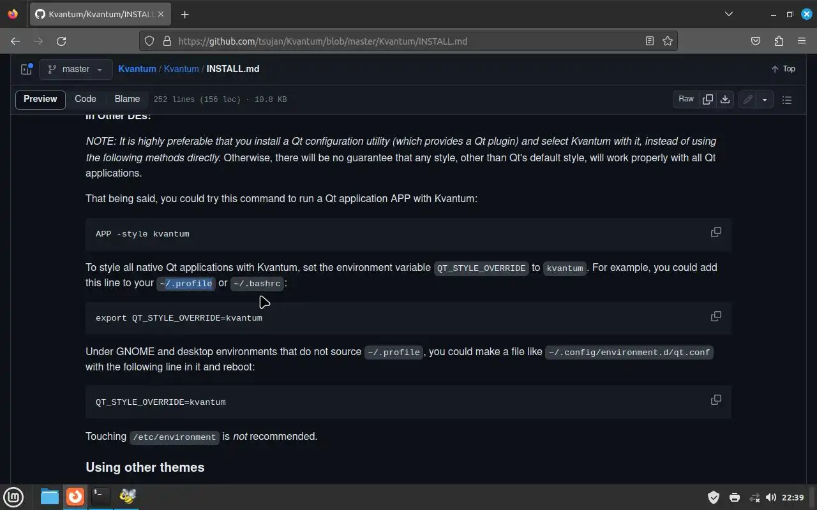Expand the GitHub file tree panel

[26, 69]
